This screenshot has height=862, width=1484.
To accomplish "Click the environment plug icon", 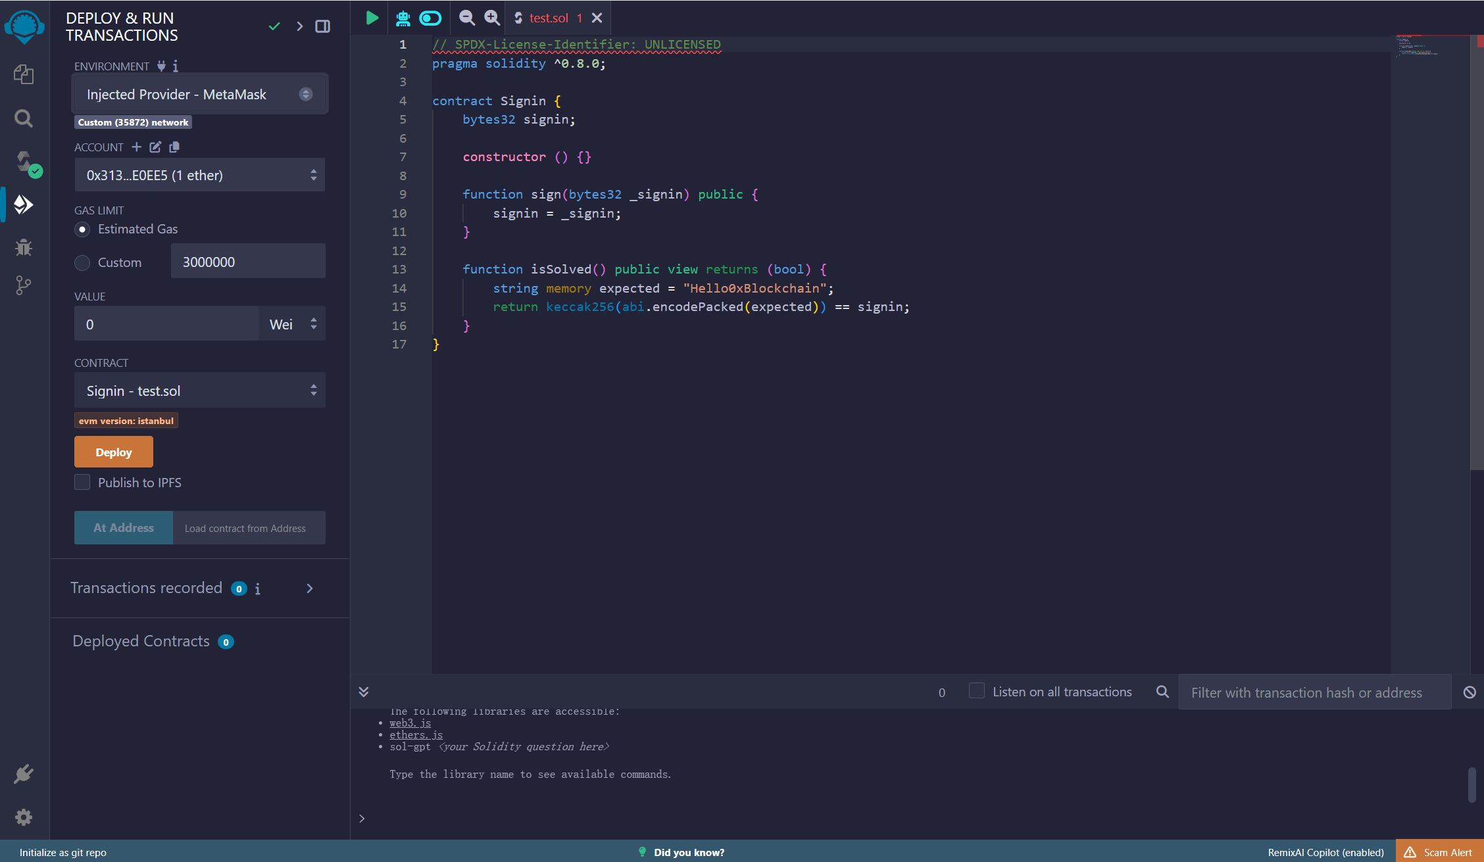I will pyautogui.click(x=161, y=66).
